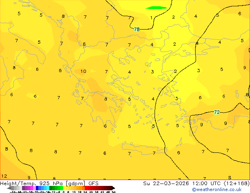Select the temperature value 1 below green patch
Image resolution: width=250 pixels, height=193 pixels.
(151, 18)
